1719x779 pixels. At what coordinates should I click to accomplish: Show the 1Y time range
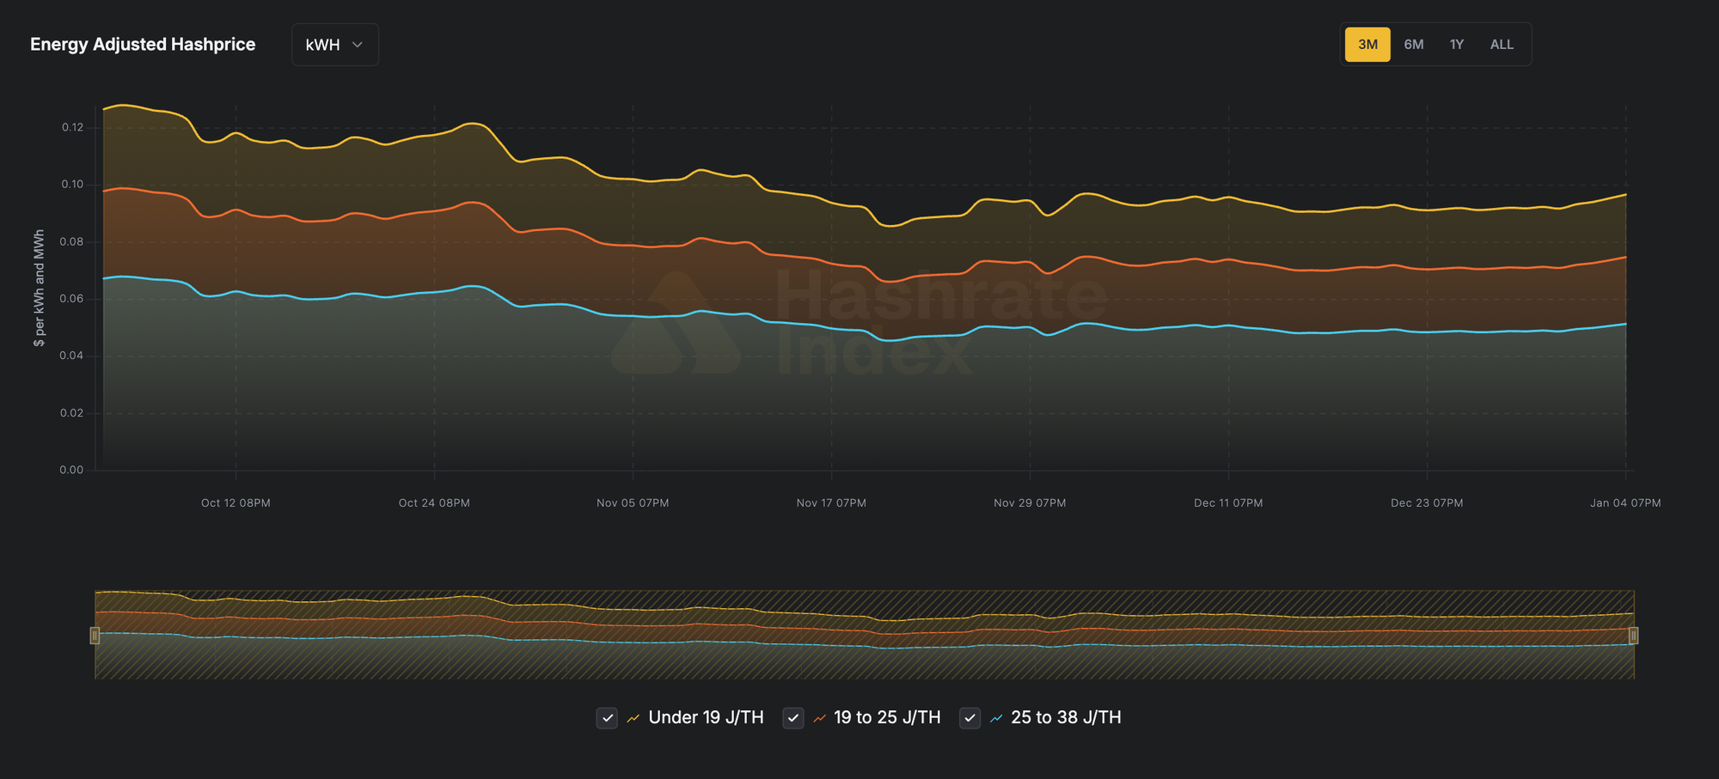click(x=1457, y=45)
